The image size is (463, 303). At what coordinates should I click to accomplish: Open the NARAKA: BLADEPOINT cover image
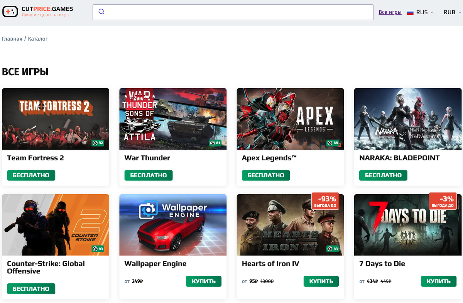[x=408, y=119]
